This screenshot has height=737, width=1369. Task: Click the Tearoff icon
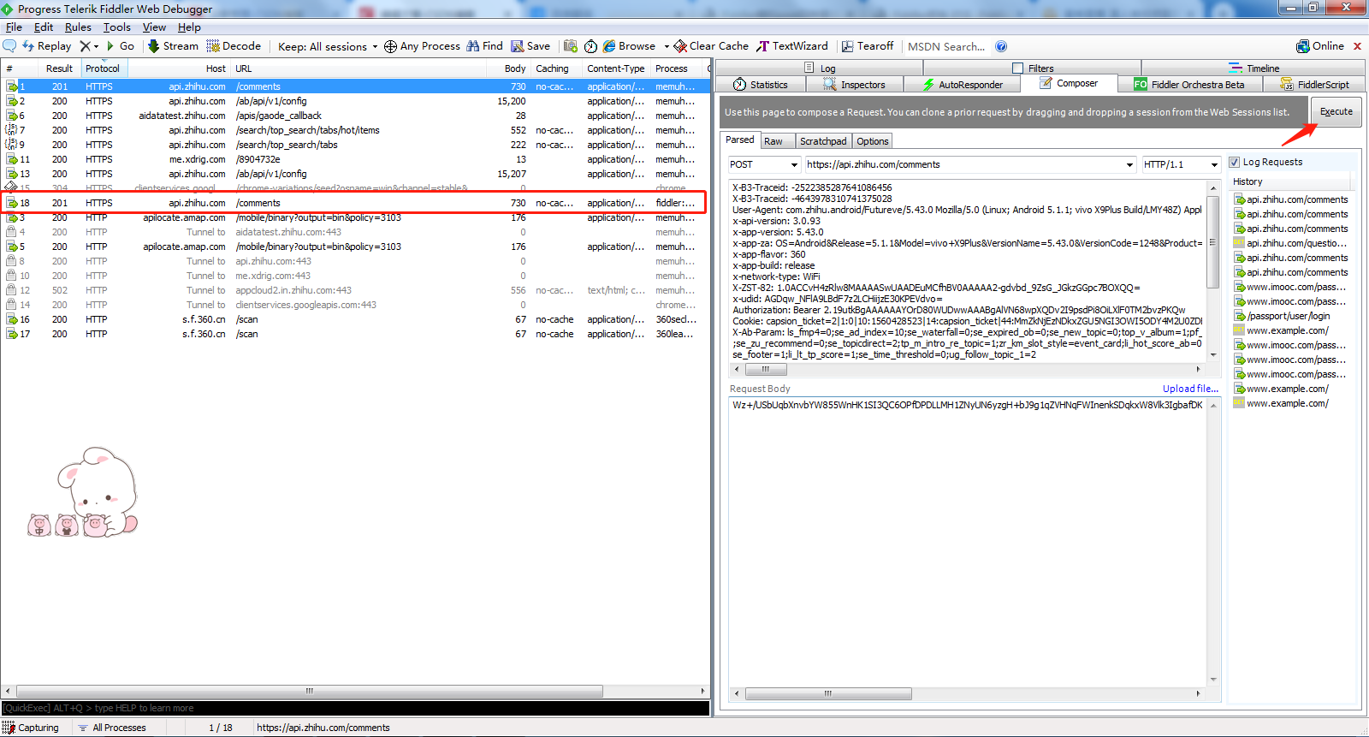click(848, 46)
